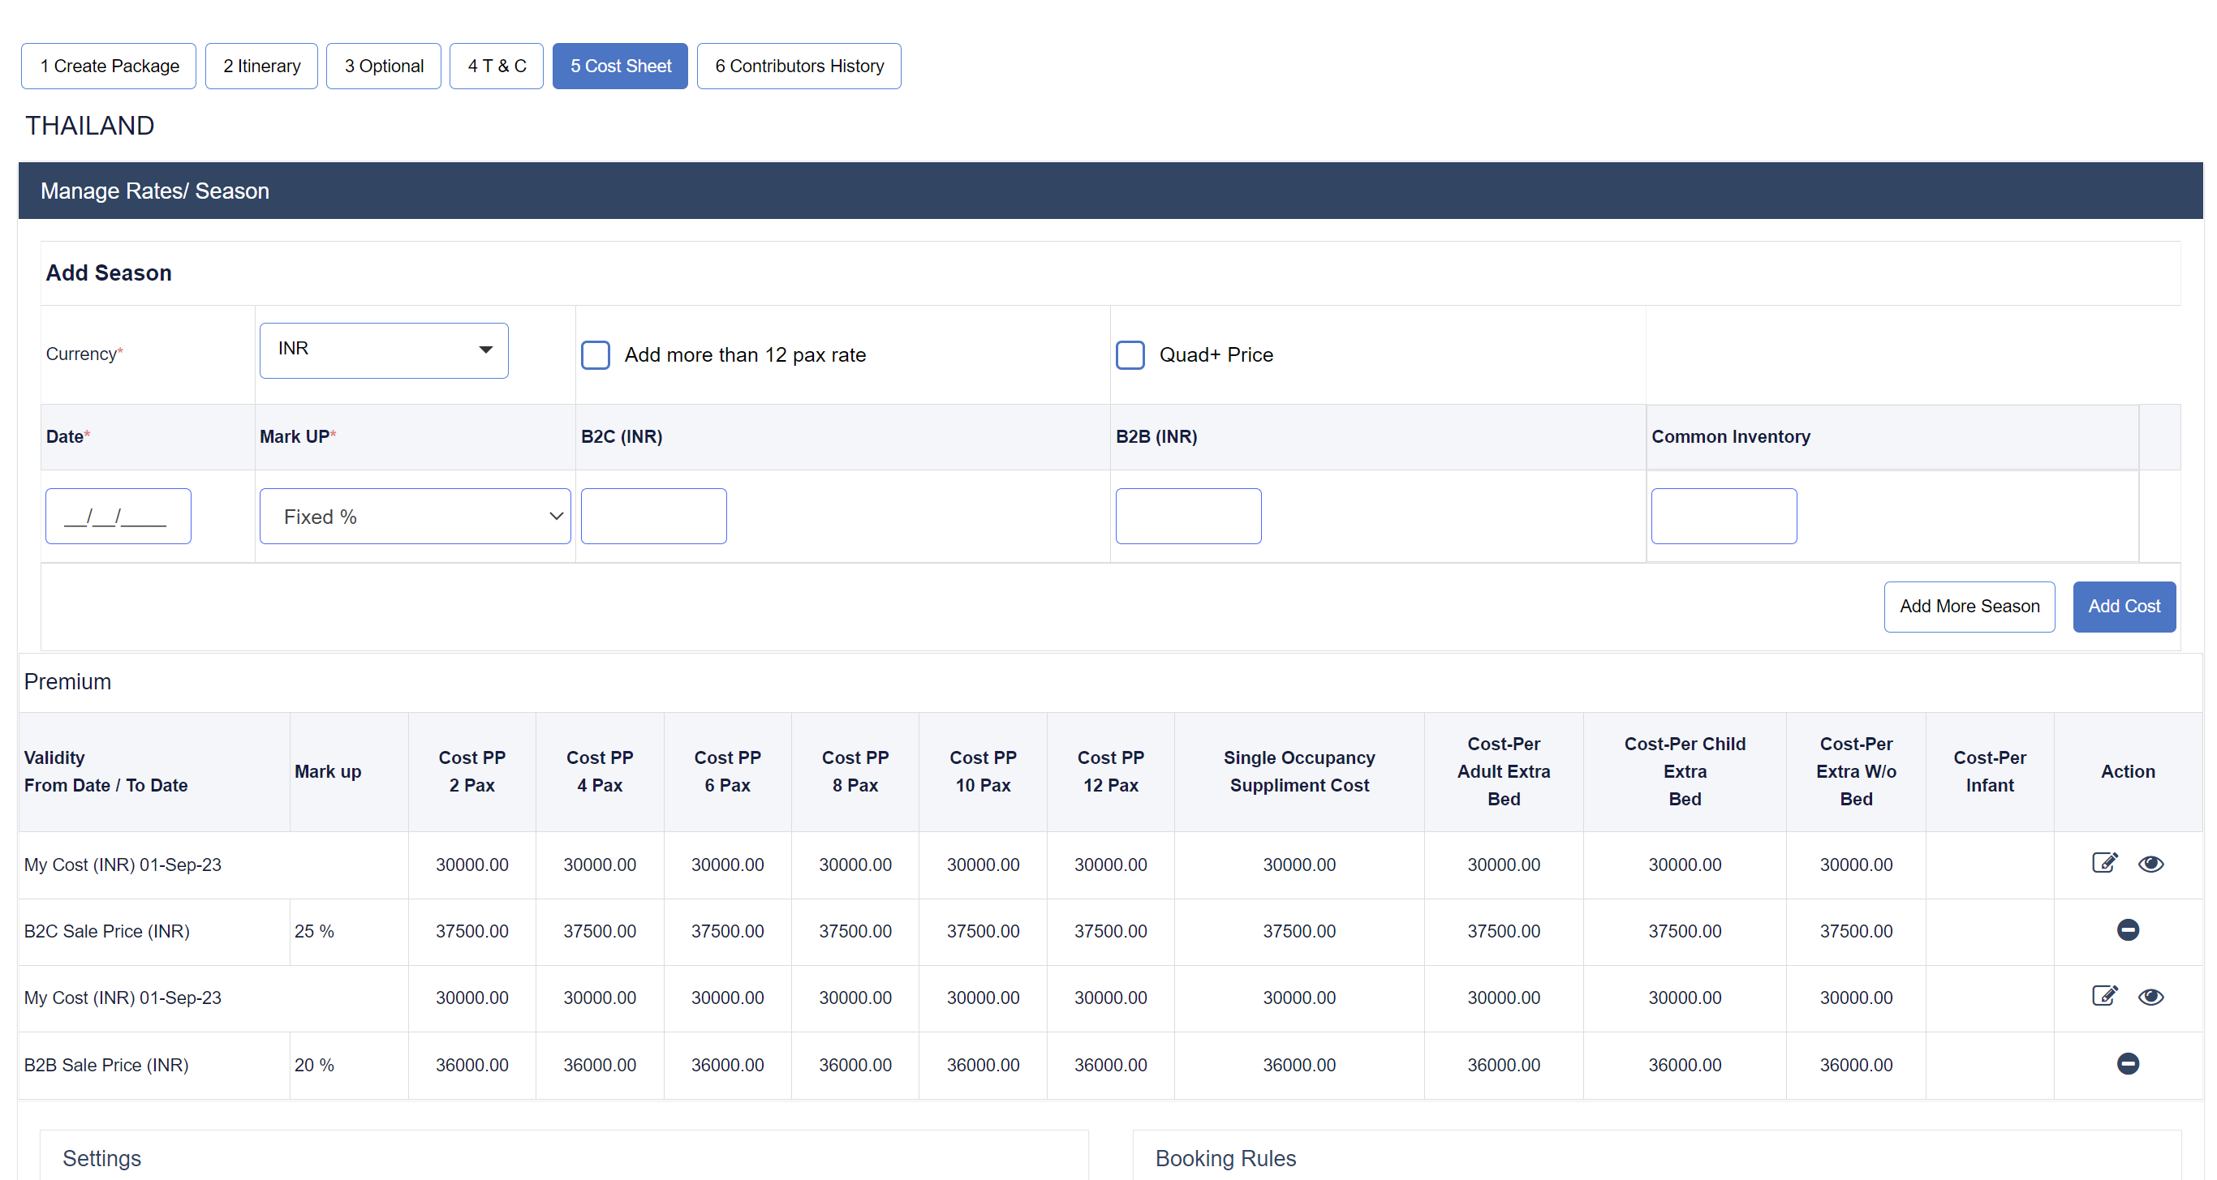Image resolution: width=2217 pixels, height=1180 pixels.
Task: Edit the first My Cost row
Action: pos(2104,863)
